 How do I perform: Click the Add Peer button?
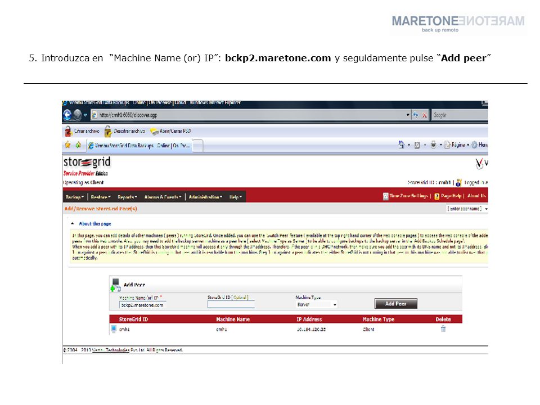tap(395, 304)
